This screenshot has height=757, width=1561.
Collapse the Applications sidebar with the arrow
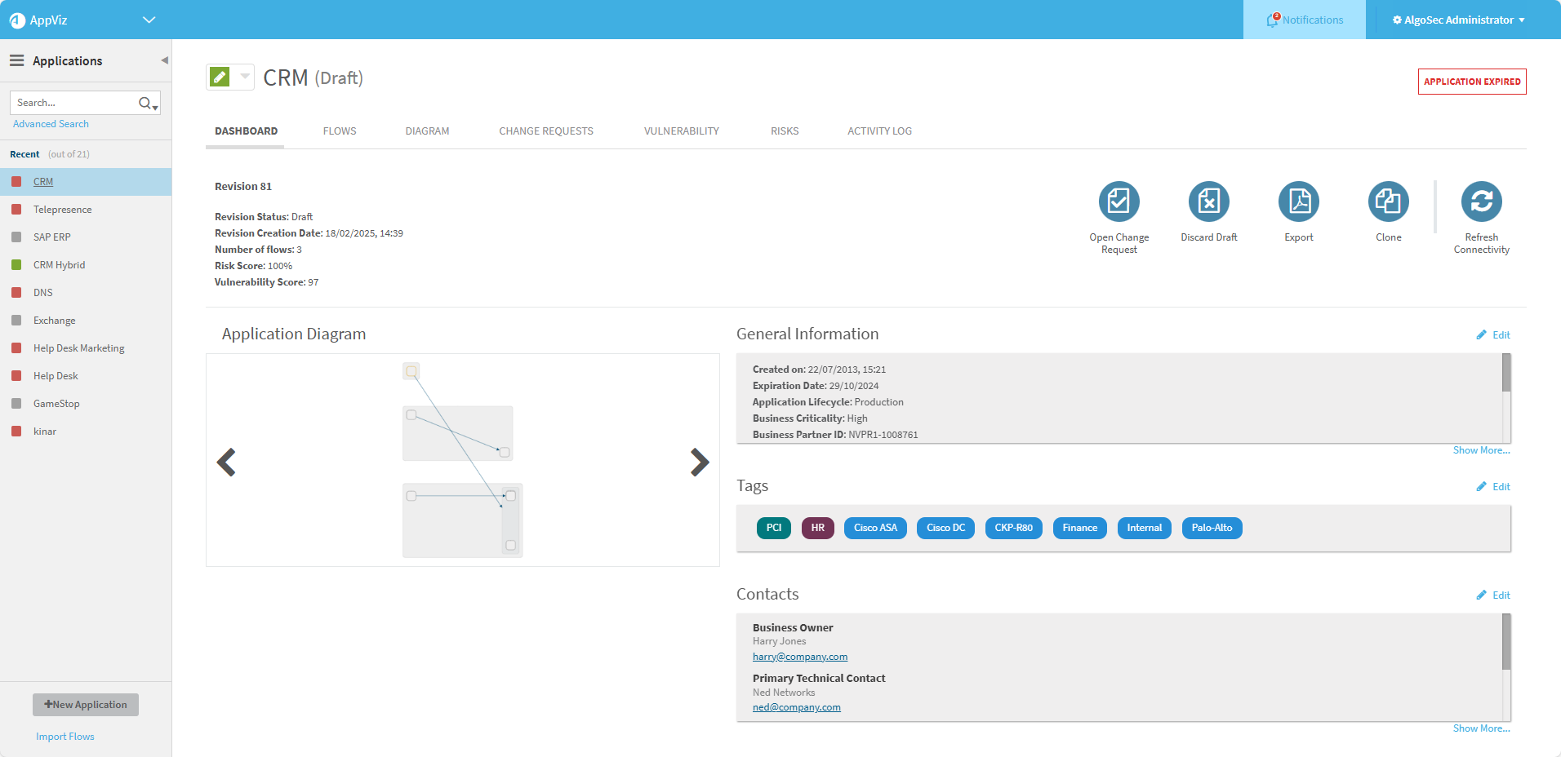point(164,60)
